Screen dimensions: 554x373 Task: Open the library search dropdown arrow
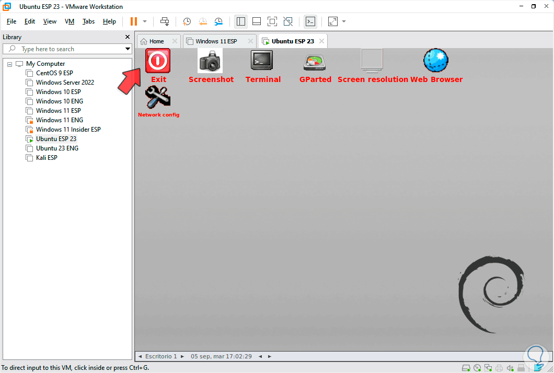tap(128, 49)
